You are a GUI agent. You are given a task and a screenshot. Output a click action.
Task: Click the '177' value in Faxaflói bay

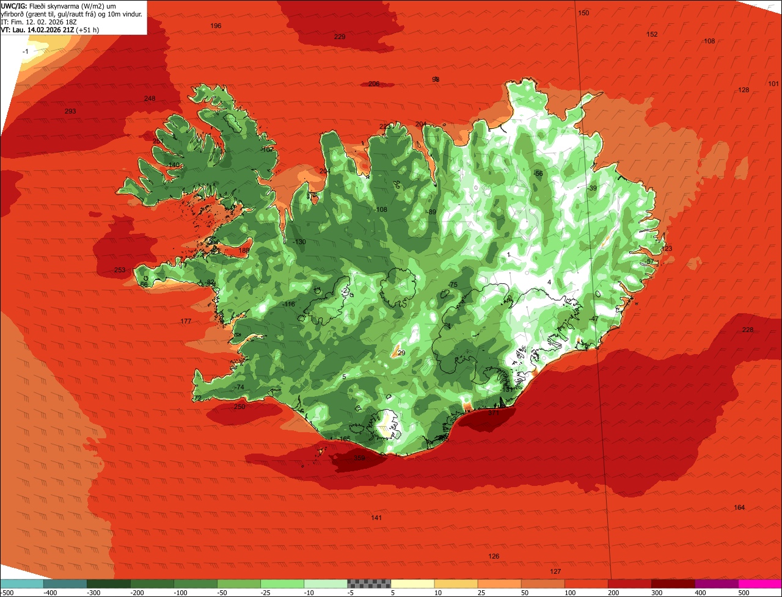pyautogui.click(x=186, y=321)
